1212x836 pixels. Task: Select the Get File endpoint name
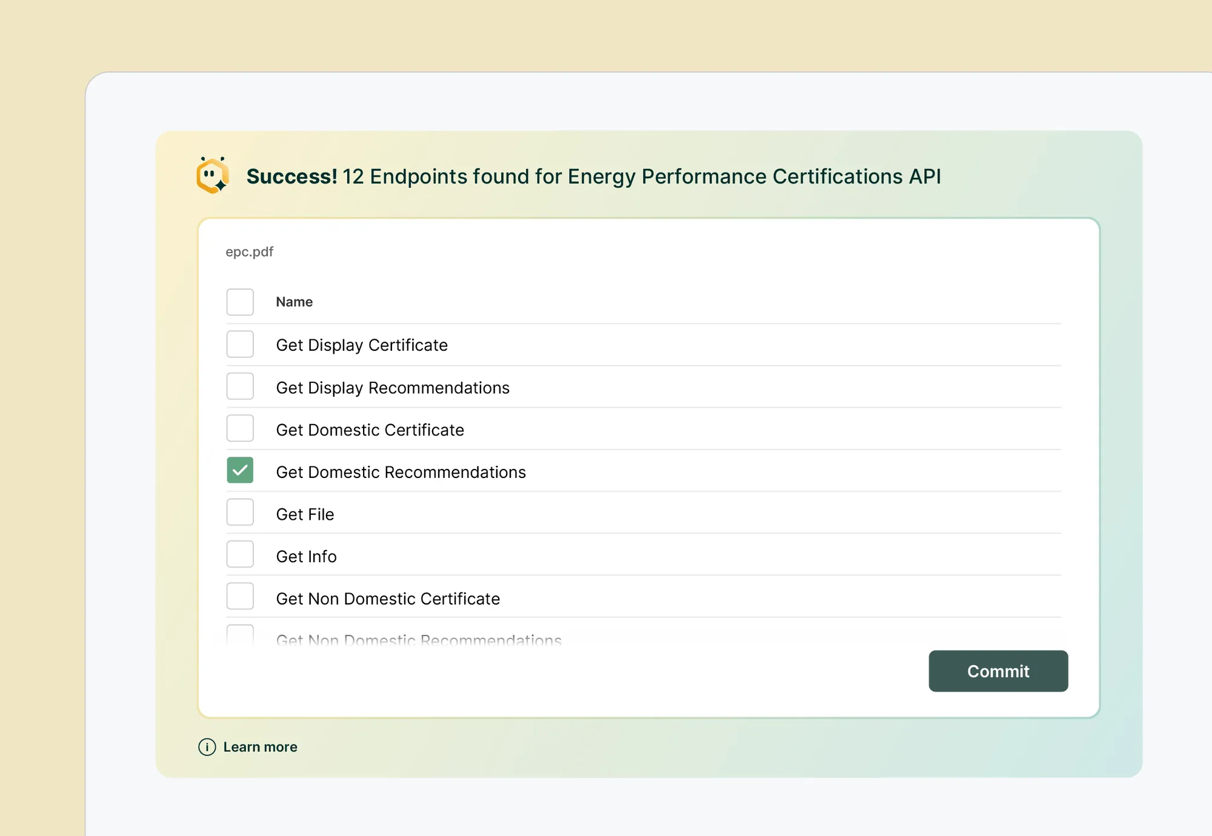click(305, 514)
